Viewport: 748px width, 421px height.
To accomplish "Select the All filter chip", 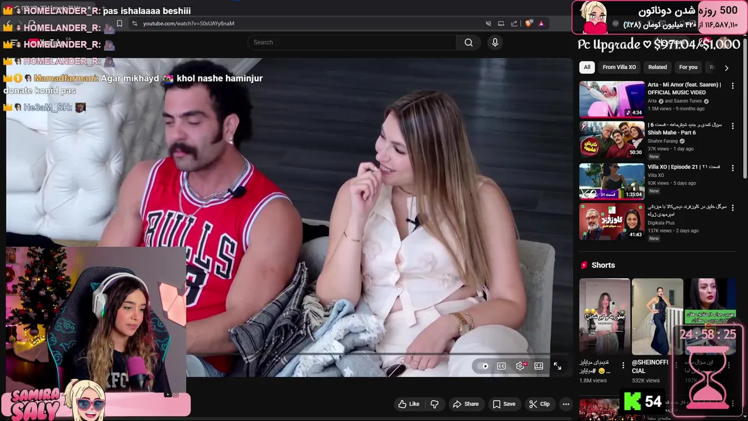I will (587, 67).
